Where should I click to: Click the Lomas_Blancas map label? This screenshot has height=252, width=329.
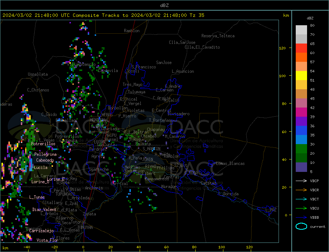[x=230, y=163]
